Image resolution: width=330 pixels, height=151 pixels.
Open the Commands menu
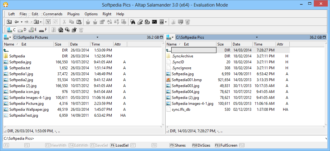coord(53,14)
